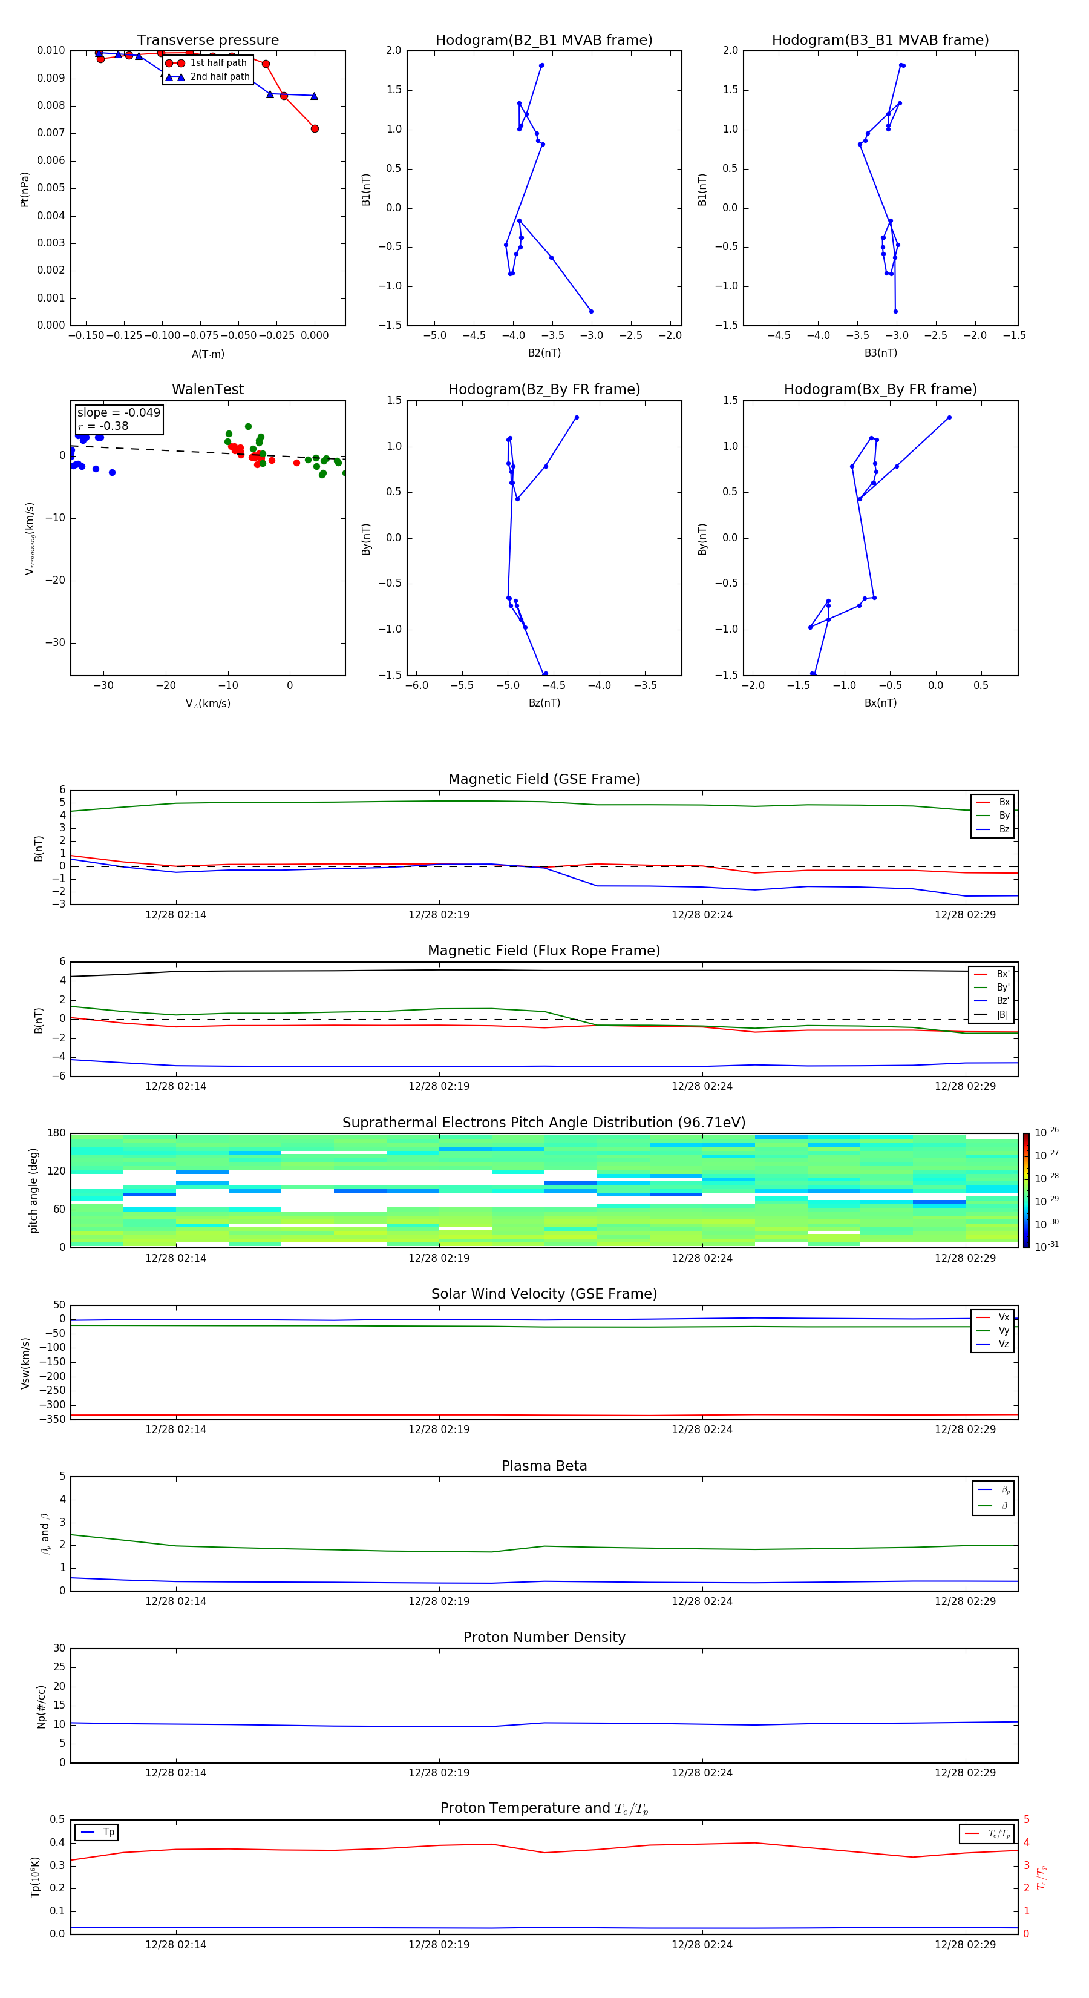
Task: Click the 'A(T·m)' x-axis label
Action: [x=208, y=354]
